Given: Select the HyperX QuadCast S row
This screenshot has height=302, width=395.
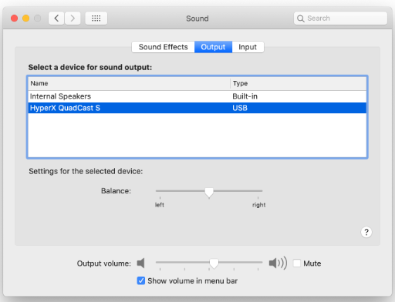Looking at the screenshot, I should [x=197, y=108].
